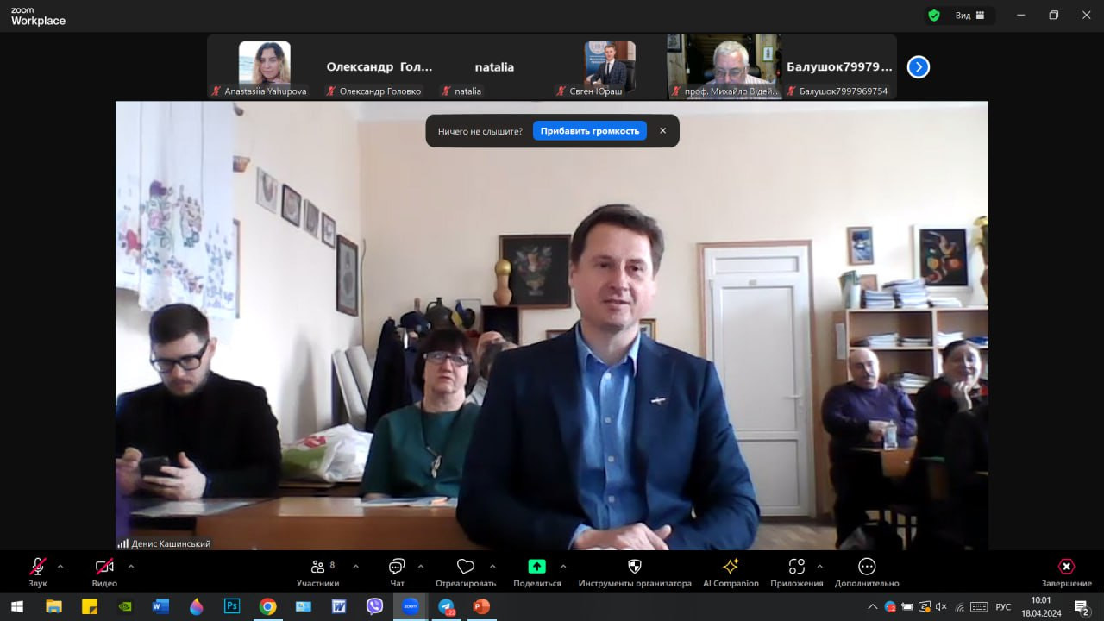Expand the chat options arrow
1104x621 pixels.
pyautogui.click(x=420, y=567)
